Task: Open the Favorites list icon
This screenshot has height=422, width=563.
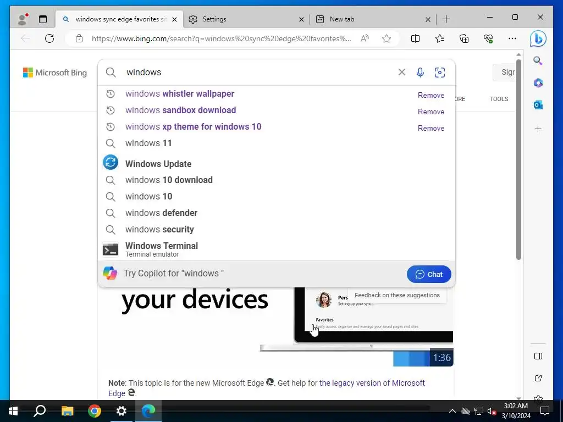Action: (439, 38)
